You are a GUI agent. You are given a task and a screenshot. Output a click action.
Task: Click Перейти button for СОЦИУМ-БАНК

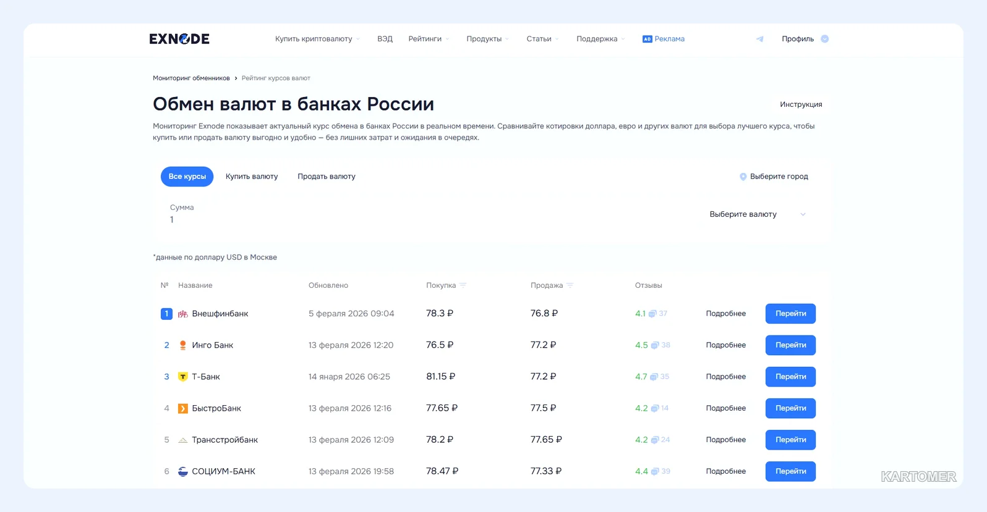tap(790, 471)
